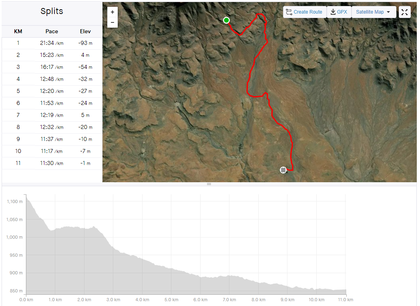Click the Create Route button
420x306 pixels.
click(x=304, y=12)
